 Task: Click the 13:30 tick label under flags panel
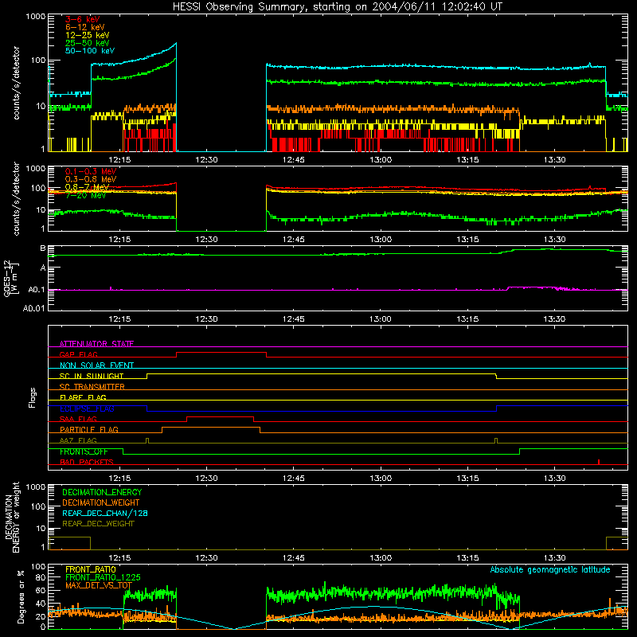[554, 479]
